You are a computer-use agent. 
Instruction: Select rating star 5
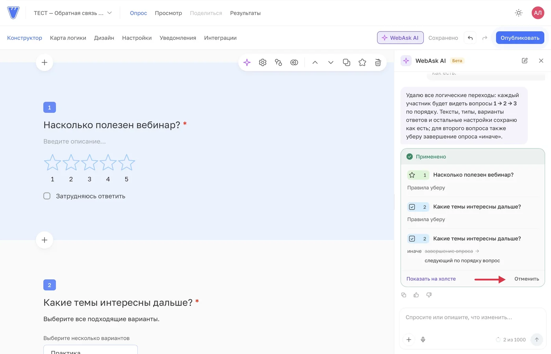126,163
